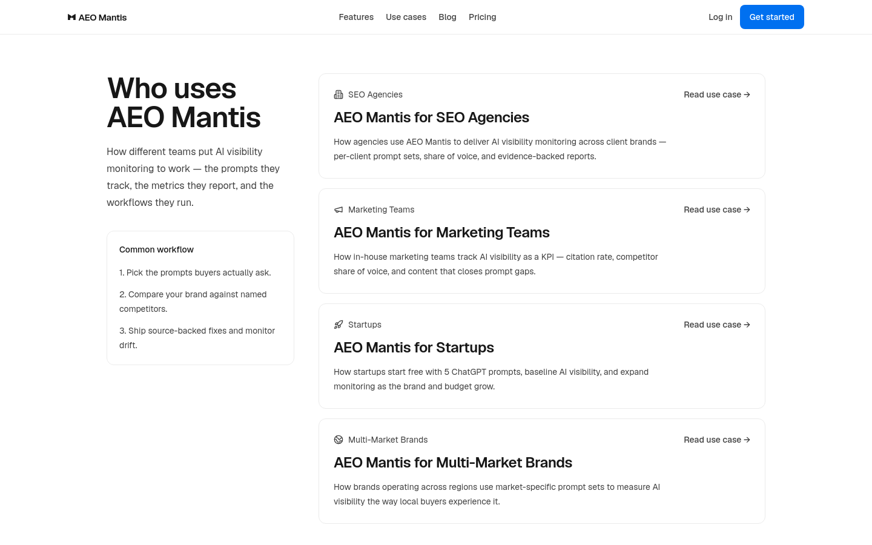Image resolution: width=872 pixels, height=545 pixels.
Task: Click the Common workflow title
Action: (x=156, y=249)
